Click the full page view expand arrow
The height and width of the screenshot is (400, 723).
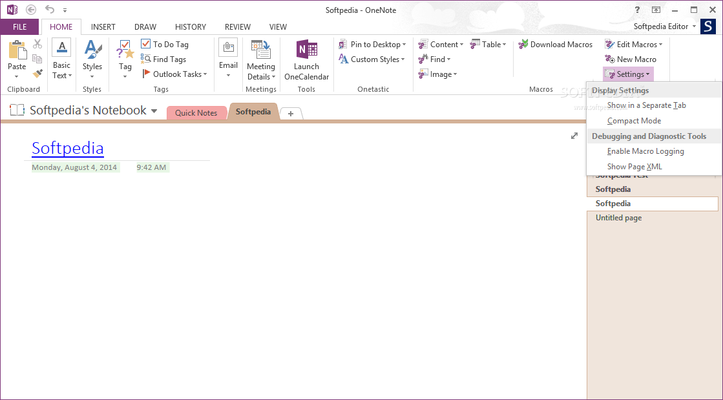(574, 136)
